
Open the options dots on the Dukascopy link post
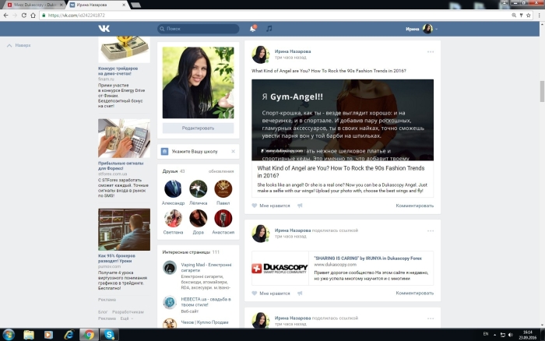click(x=431, y=230)
